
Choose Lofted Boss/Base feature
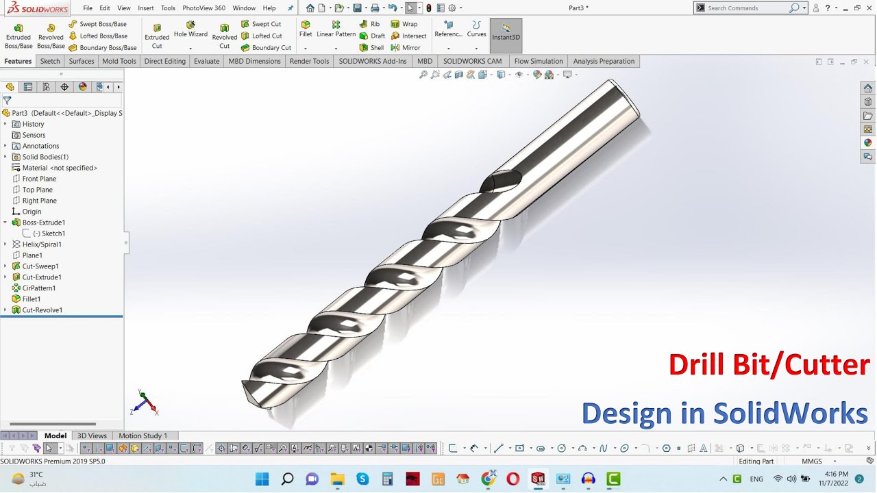[98, 36]
